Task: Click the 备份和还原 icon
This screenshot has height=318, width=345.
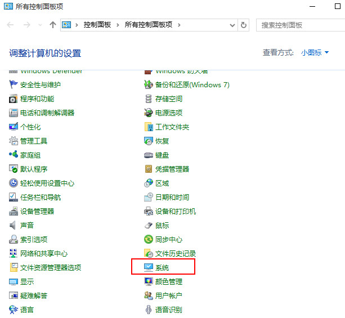Action: pyautogui.click(x=148, y=85)
